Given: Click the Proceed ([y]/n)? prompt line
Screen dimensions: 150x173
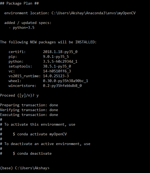Looking at the screenshot, I should tap(19, 96).
